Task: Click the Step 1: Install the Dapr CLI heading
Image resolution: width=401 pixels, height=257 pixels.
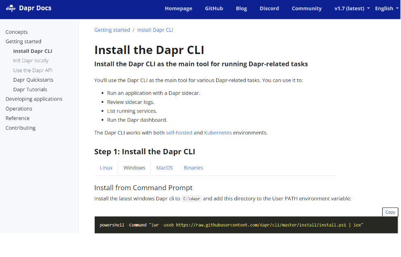Action: [145, 151]
